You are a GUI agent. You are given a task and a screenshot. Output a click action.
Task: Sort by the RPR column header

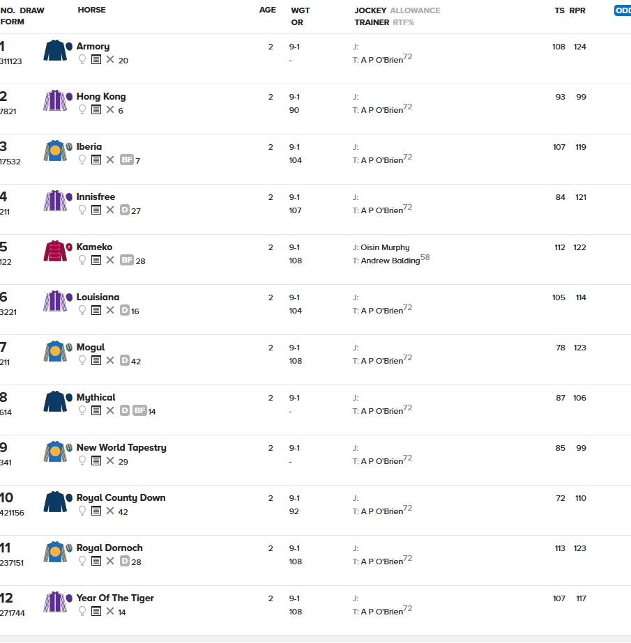coord(577,10)
